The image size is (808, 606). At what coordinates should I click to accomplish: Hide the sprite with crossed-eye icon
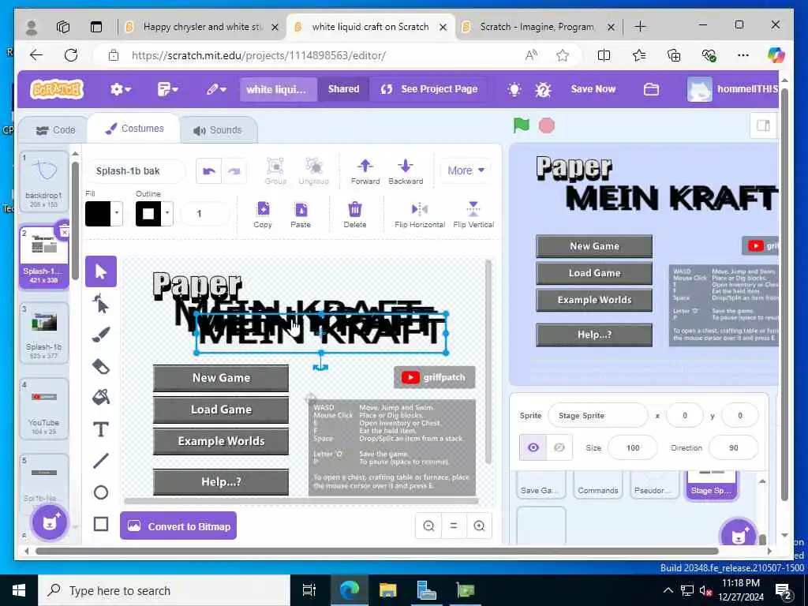(559, 447)
